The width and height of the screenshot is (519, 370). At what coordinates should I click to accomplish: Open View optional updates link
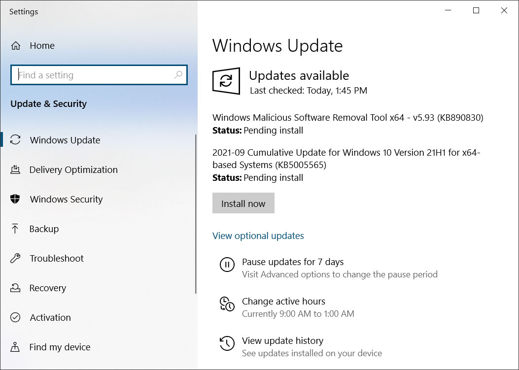258,235
